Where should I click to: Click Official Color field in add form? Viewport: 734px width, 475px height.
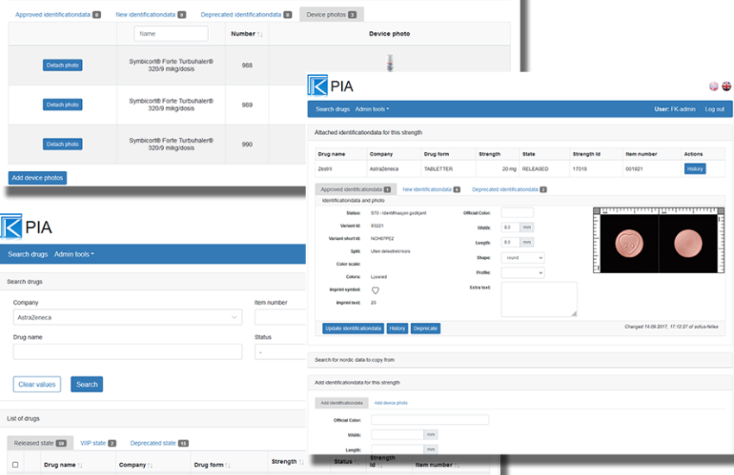point(430,420)
